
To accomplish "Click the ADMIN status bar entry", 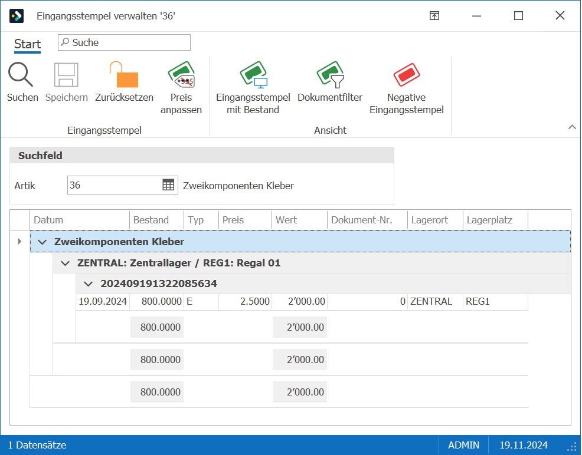I will (463, 445).
